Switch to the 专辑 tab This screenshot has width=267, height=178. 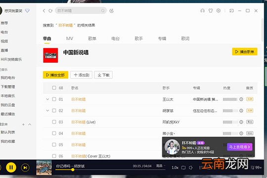pos(162,39)
